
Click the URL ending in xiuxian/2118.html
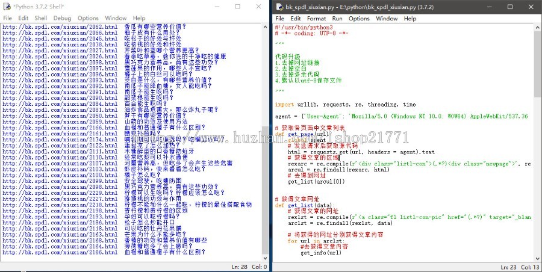click(60, 229)
